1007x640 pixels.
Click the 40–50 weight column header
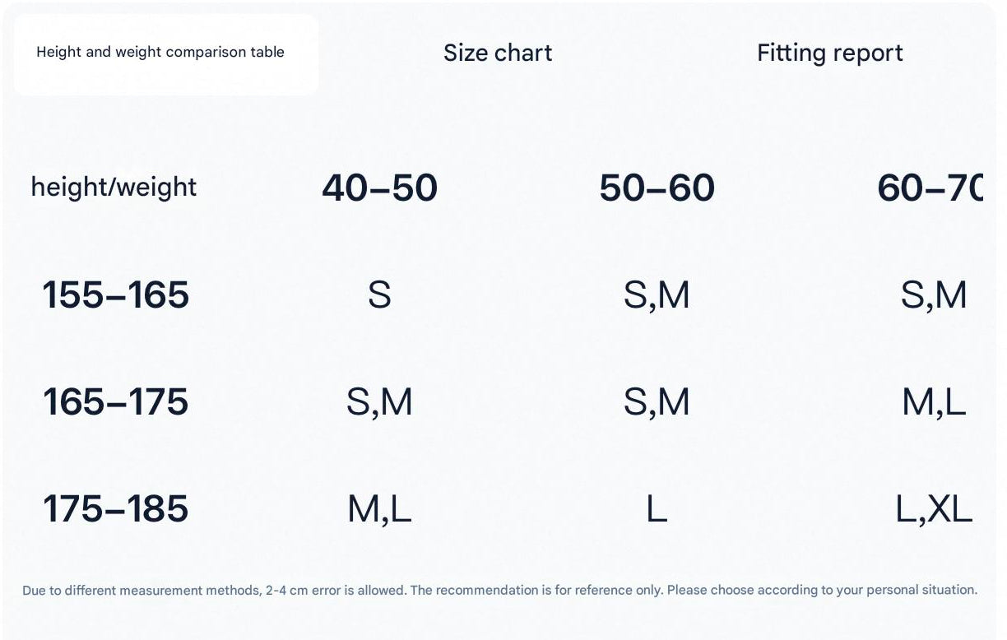click(379, 188)
